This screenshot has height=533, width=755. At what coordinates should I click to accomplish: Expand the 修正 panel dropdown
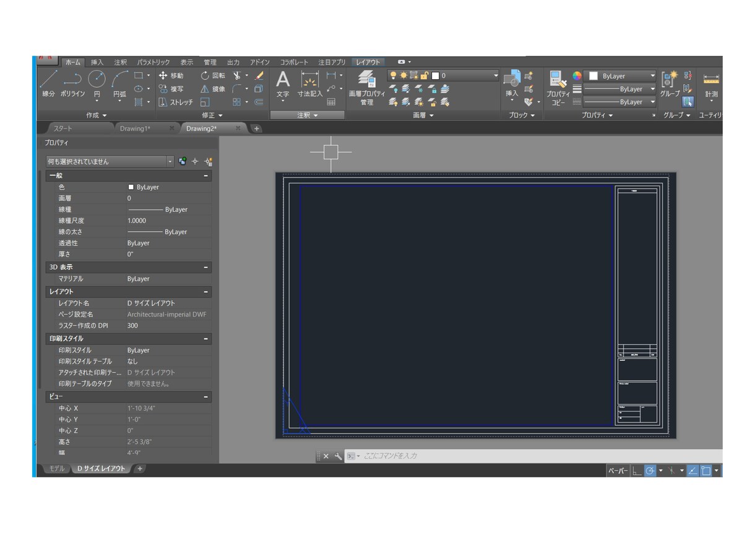click(212, 116)
